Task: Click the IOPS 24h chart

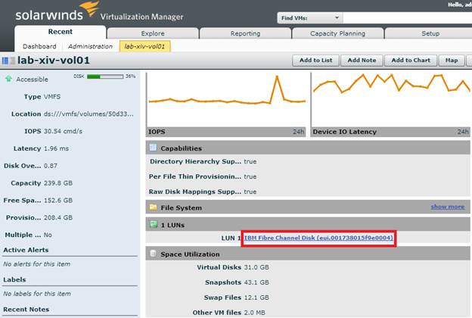Action: coord(226,104)
